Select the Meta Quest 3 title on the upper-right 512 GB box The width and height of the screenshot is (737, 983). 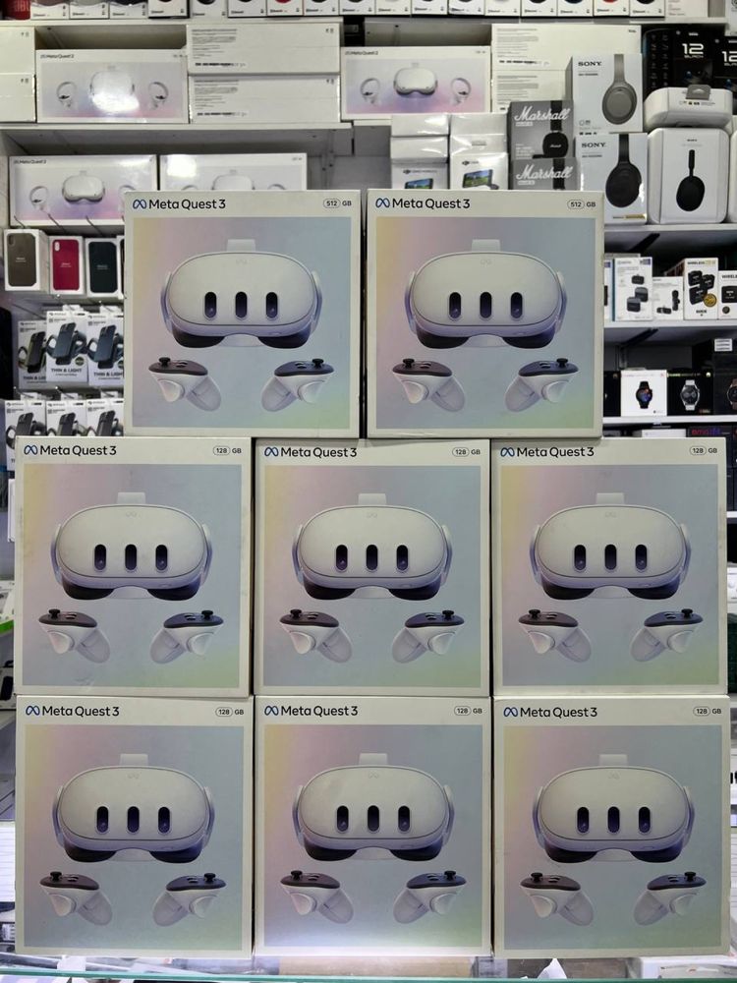pyautogui.click(x=423, y=203)
